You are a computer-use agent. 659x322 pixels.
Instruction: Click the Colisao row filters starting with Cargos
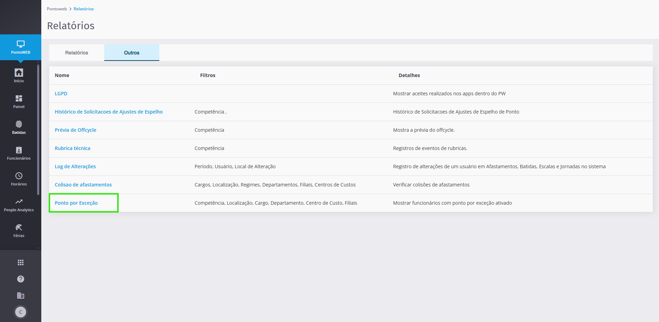[x=275, y=185]
